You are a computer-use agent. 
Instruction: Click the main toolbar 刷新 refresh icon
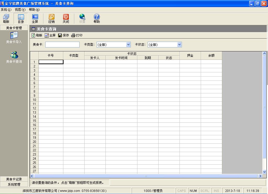[x=6, y=18]
